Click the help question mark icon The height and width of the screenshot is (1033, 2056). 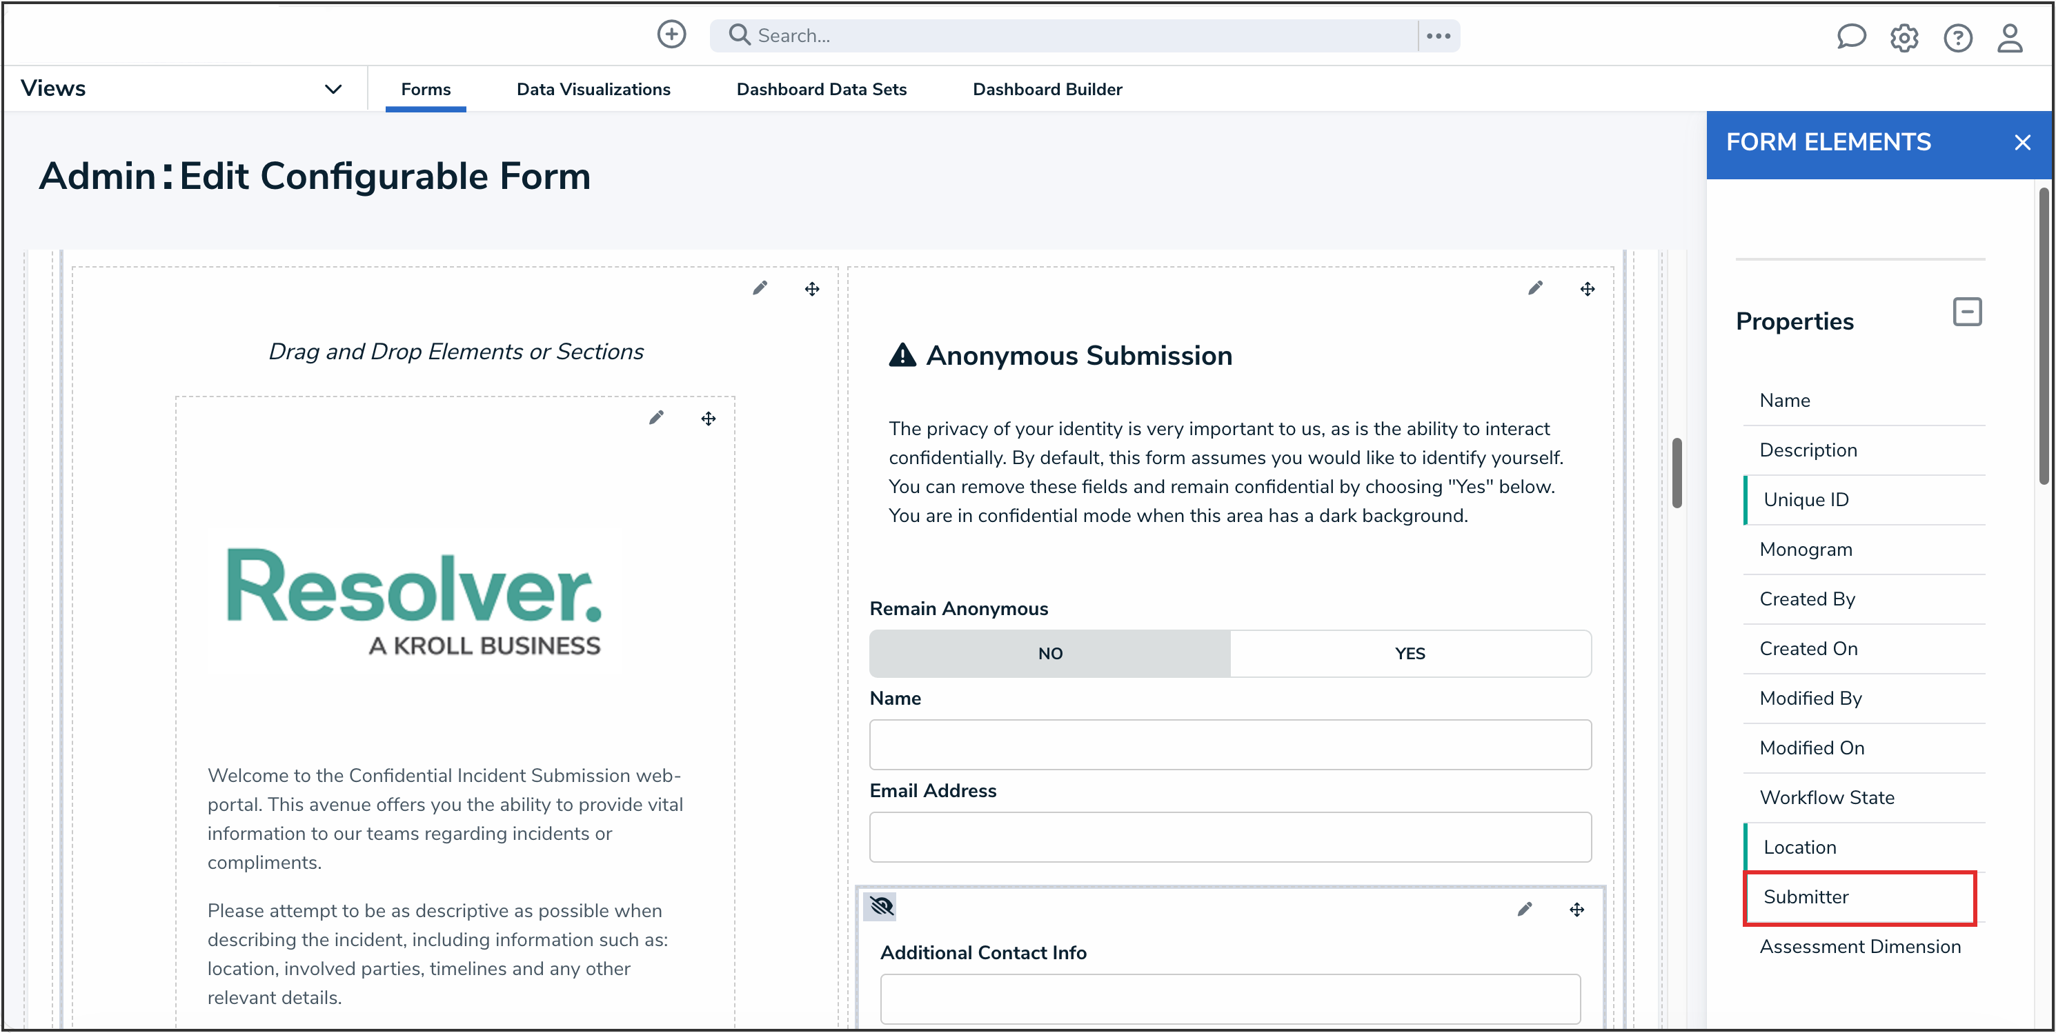[1957, 37]
